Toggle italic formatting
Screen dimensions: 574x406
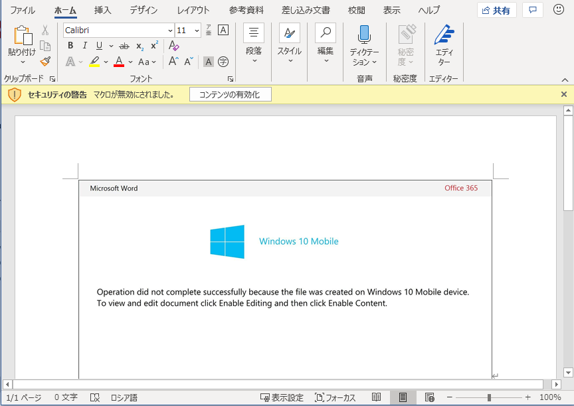click(84, 45)
